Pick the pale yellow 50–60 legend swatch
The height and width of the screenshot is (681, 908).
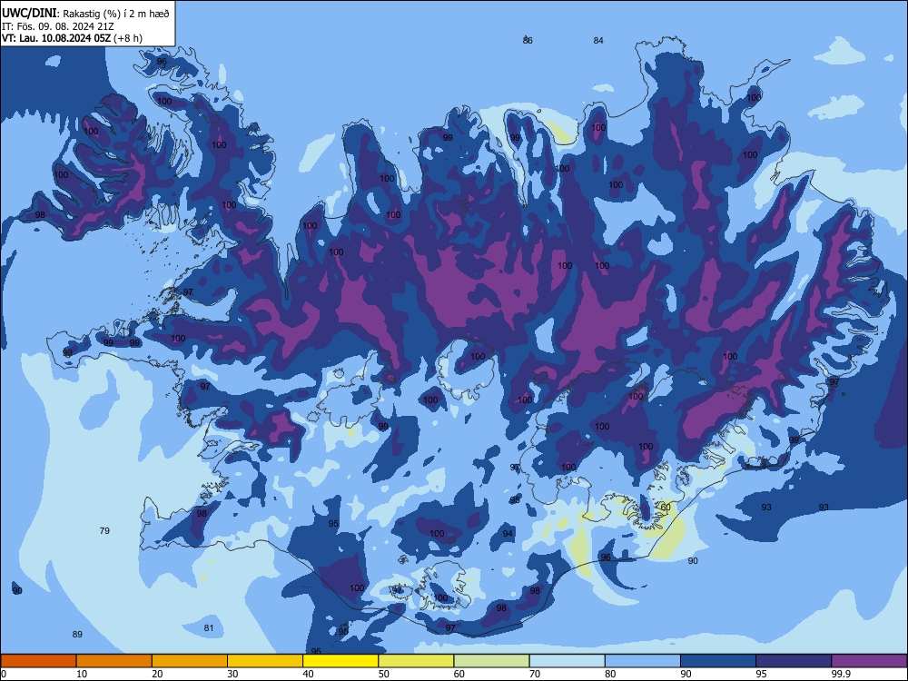pos(416,661)
